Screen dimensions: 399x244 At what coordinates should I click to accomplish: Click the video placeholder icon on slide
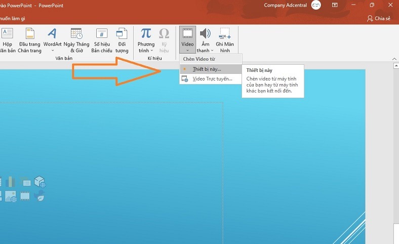(x=25, y=196)
